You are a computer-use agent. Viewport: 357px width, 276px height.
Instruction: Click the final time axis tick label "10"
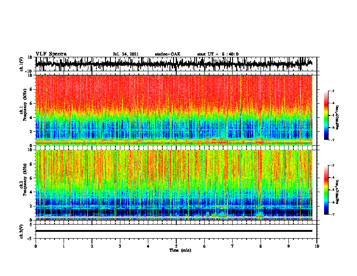(x=317, y=246)
